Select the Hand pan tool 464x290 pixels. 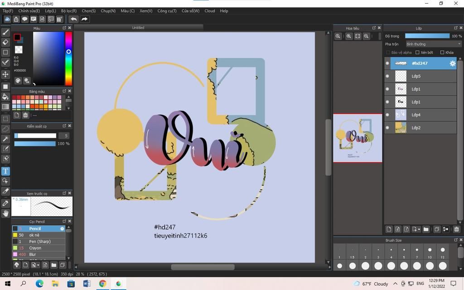pyautogui.click(x=5, y=213)
